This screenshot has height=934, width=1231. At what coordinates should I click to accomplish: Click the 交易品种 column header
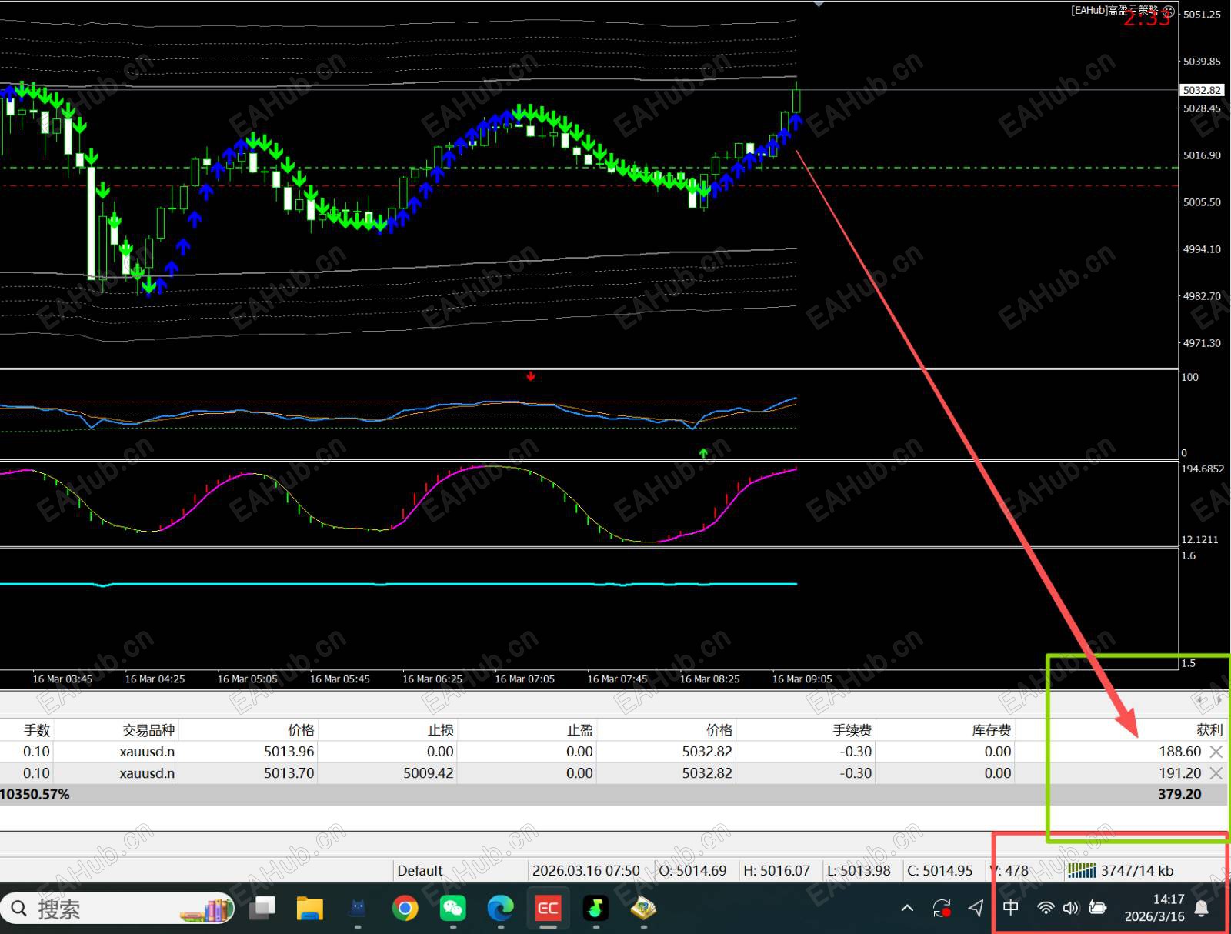(x=148, y=730)
